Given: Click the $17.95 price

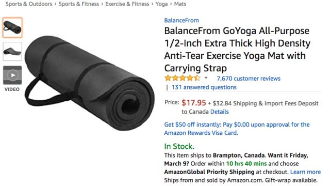Looking at the screenshot, I should tap(194, 103).
